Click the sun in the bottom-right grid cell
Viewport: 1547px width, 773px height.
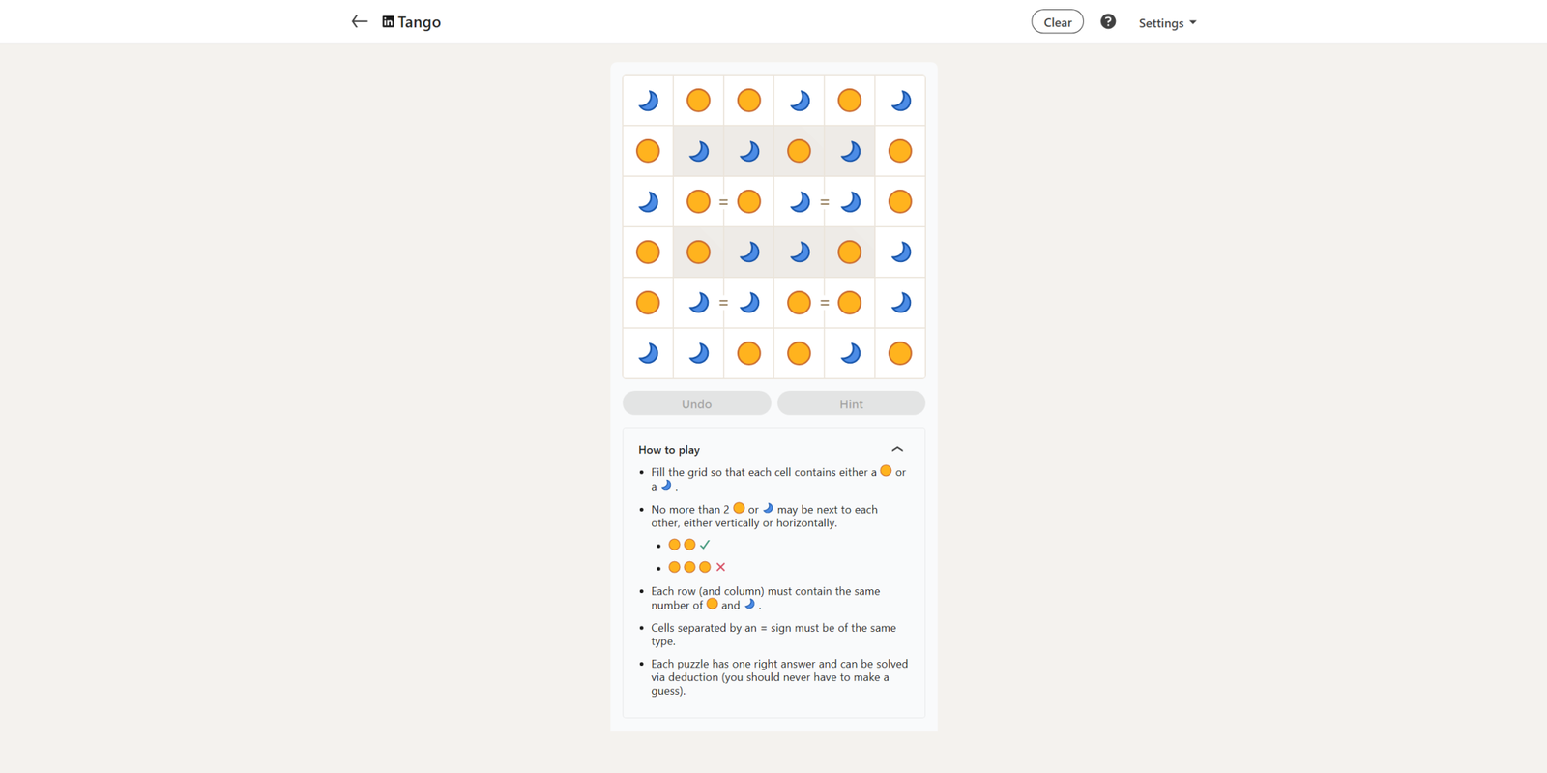[x=900, y=353]
